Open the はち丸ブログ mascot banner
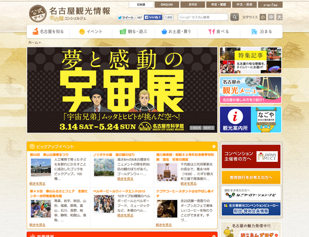 251,230
